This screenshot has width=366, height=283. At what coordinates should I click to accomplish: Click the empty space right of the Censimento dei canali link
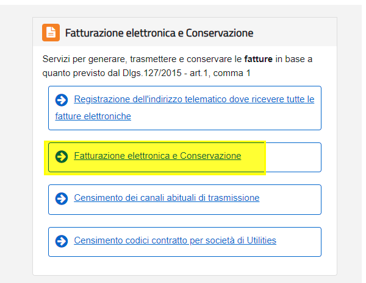tap(289, 199)
